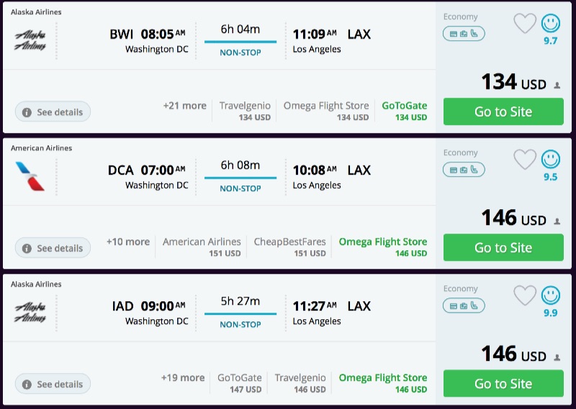The image size is (576, 409).
Task: Select the GoToGate 147 USD offer
Action: [240, 382]
